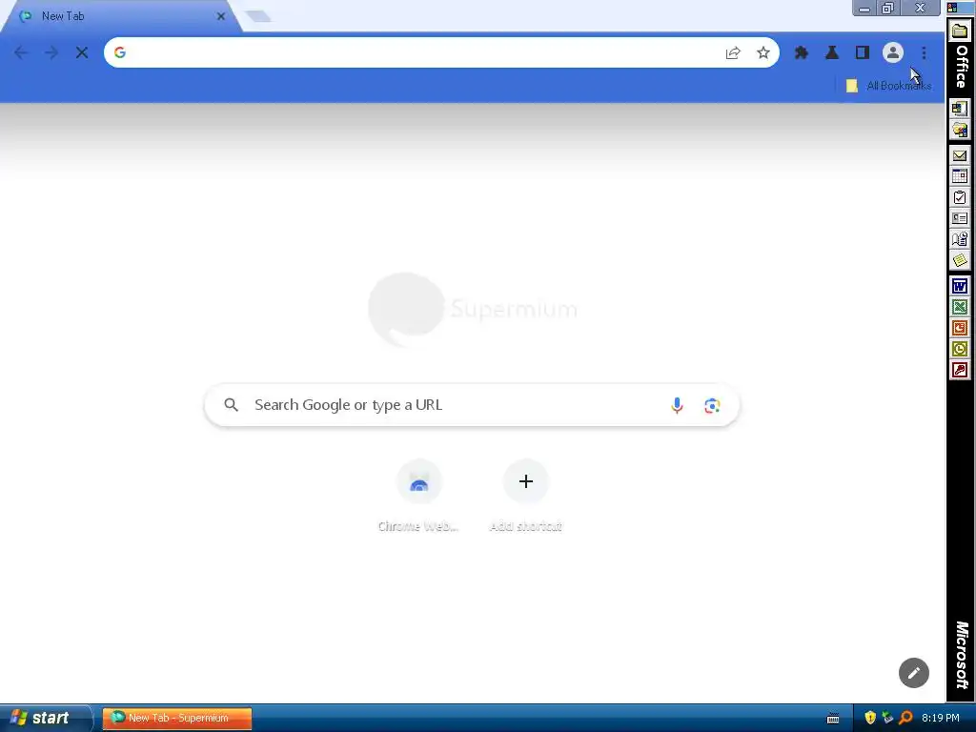The height and width of the screenshot is (732, 976).
Task: Click New Office Document on shortcut bar
Action: 960,109
